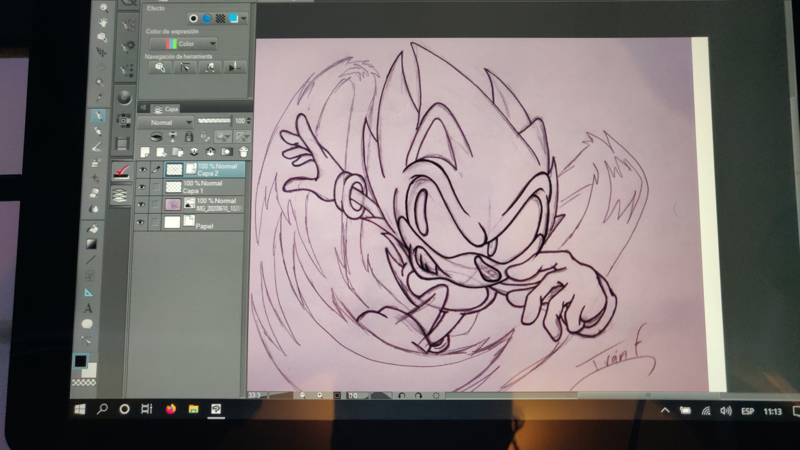Select the transparent color swatch
The image size is (800, 450).
84,382
